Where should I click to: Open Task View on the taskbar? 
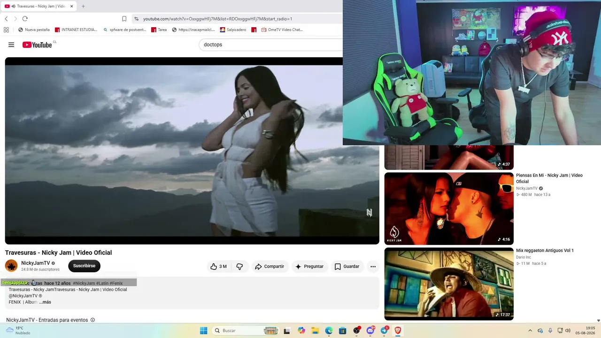287,330
